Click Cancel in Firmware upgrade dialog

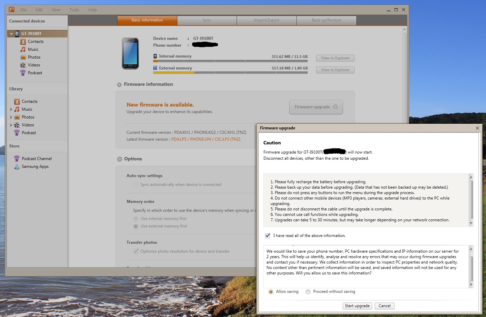(385, 306)
